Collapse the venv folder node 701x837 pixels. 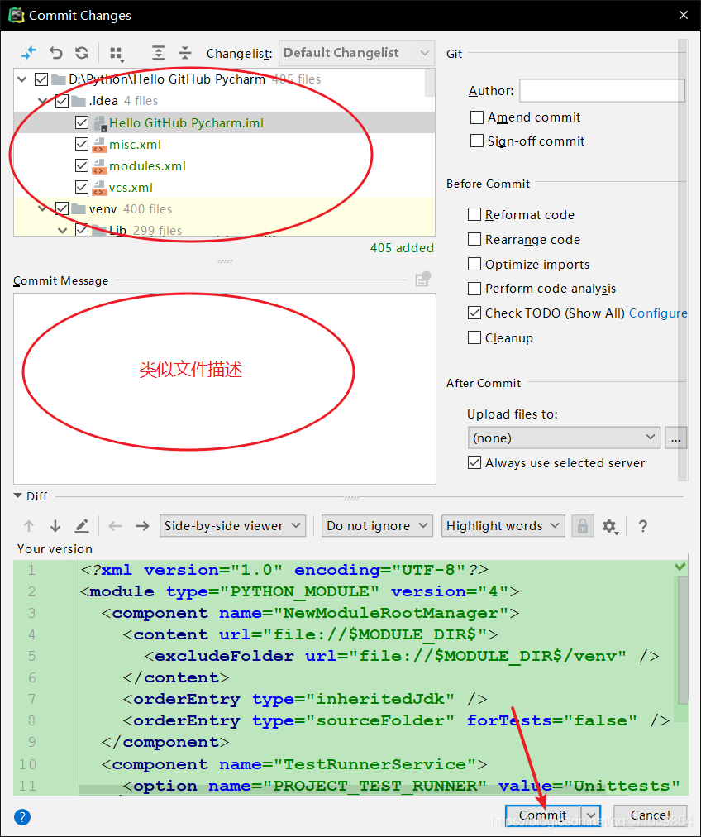(x=43, y=208)
